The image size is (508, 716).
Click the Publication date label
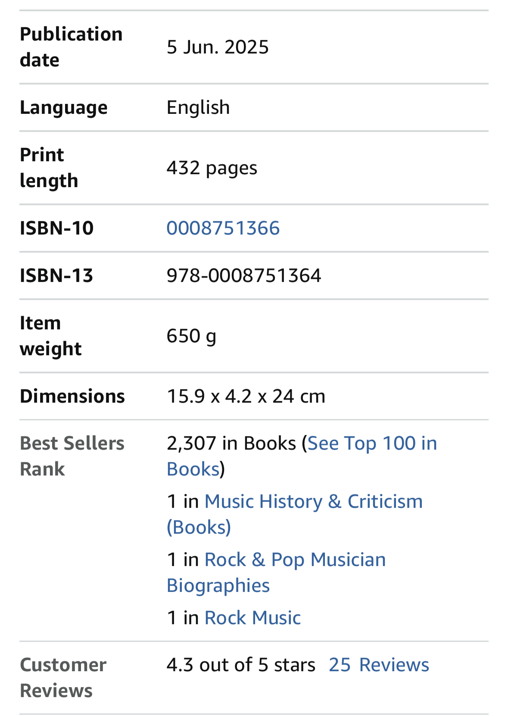pyautogui.click(x=71, y=47)
